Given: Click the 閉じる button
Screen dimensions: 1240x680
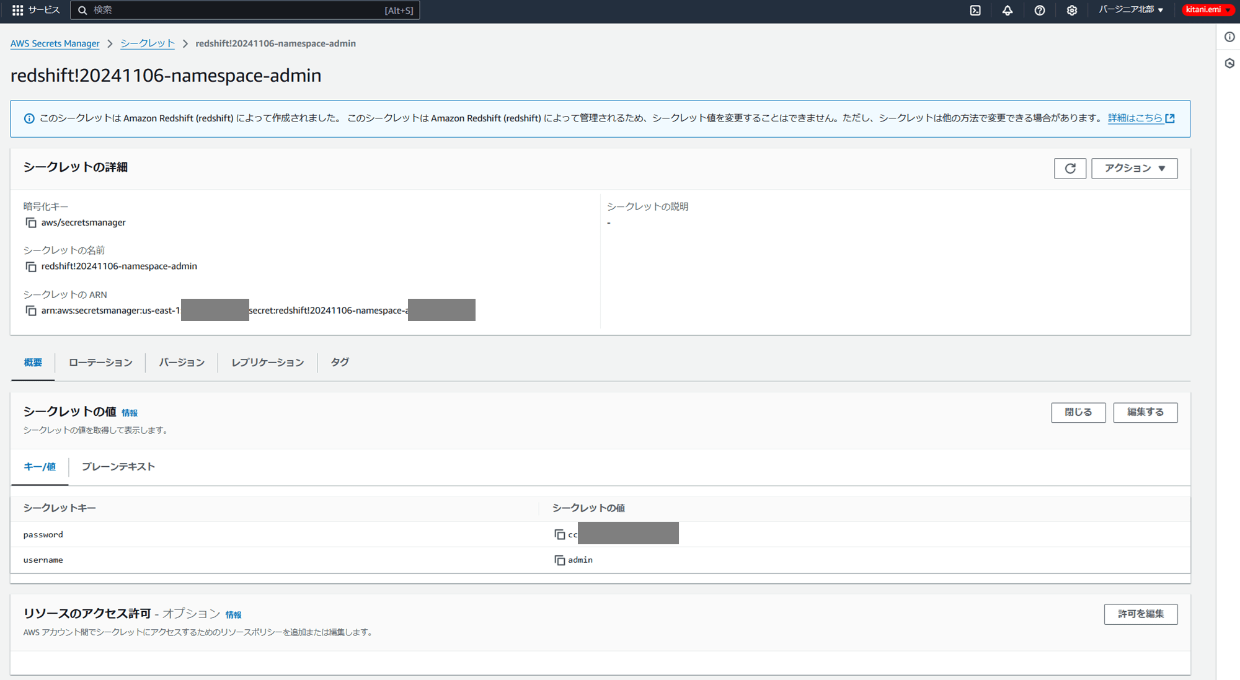Looking at the screenshot, I should pos(1078,413).
